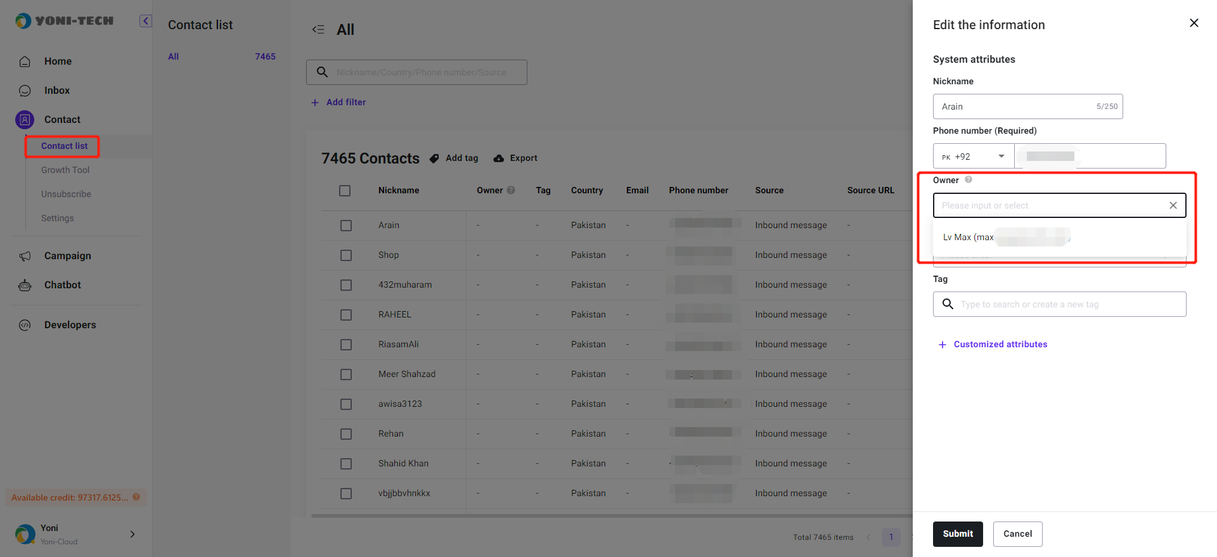Open Contact list in the sidebar
The image size is (1217, 557).
pyautogui.click(x=64, y=146)
